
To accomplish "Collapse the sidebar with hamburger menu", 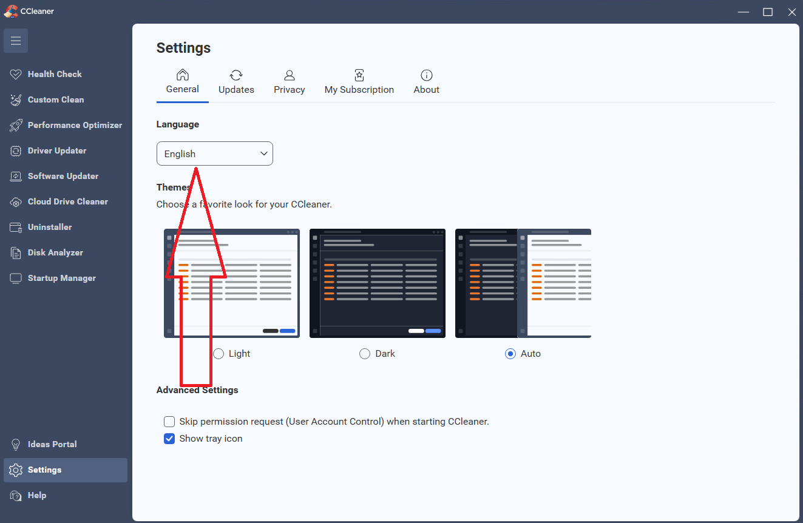I will (x=16, y=41).
